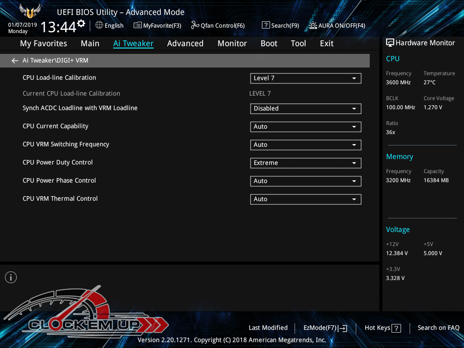Open Qfan Control fan icon
Viewport: 464px width, 348px height.
coord(195,25)
